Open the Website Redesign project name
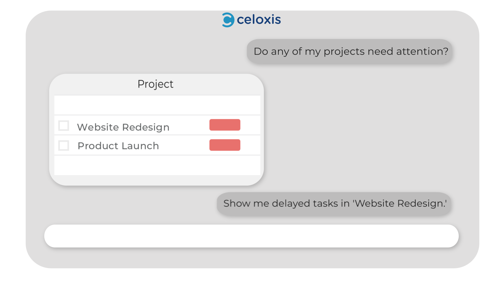 click(123, 127)
